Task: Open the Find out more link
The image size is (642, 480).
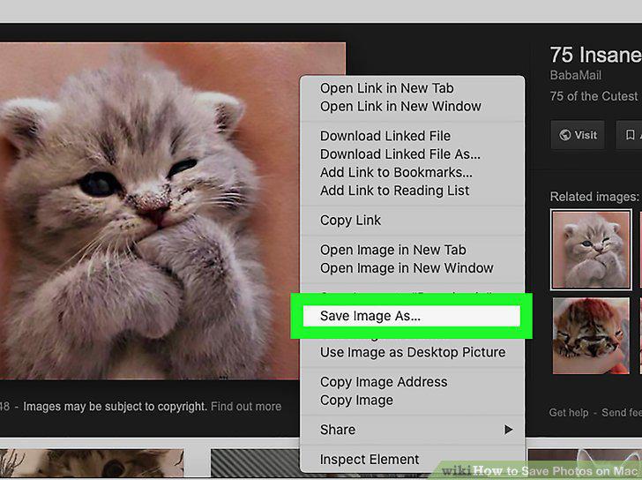Action: coord(246,406)
